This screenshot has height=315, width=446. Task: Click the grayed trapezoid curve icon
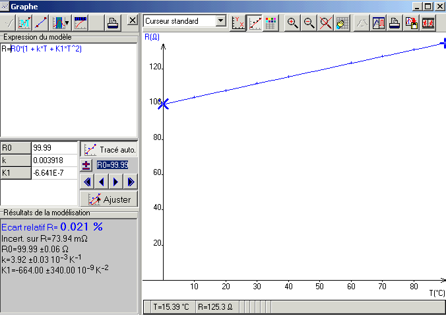[362, 23]
